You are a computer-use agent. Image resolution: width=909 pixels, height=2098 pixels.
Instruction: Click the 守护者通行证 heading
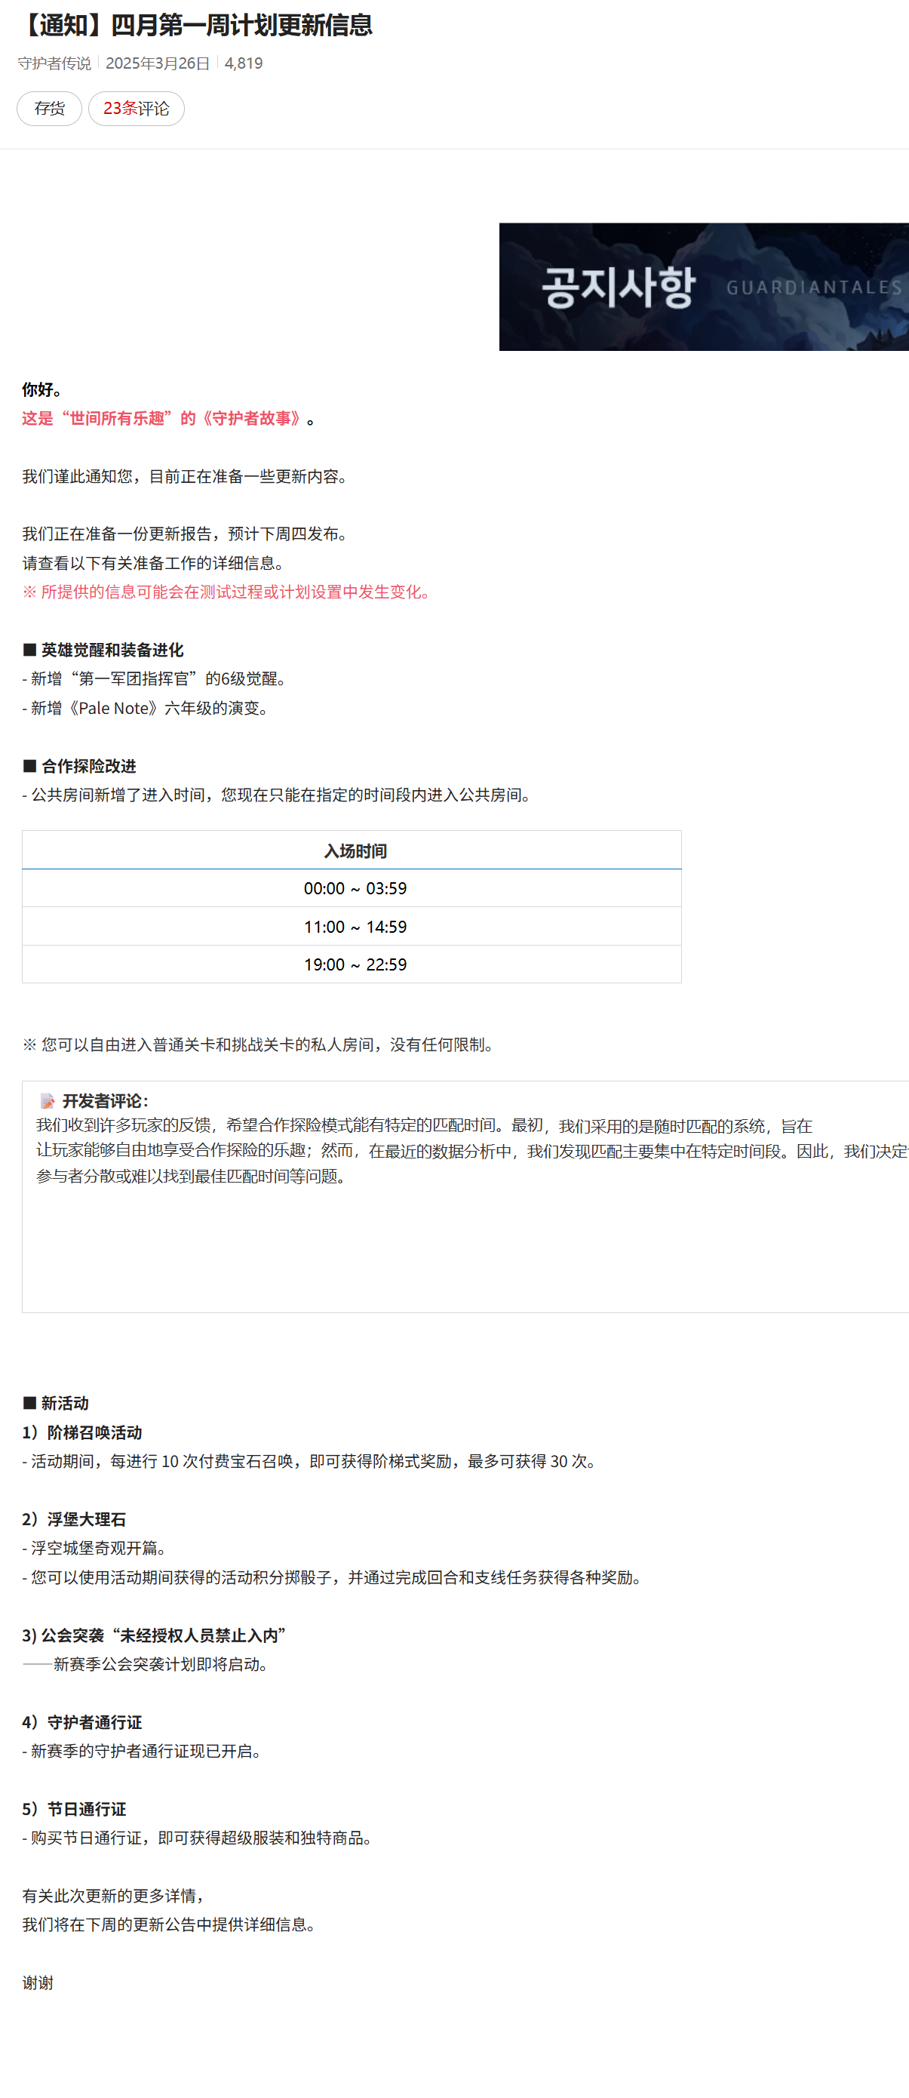[82, 1722]
